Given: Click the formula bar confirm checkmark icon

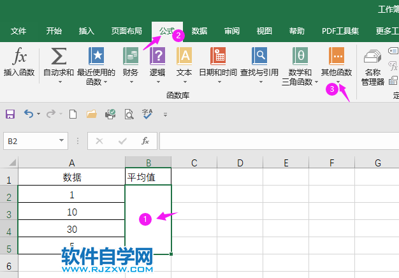Looking at the screenshot, I should (x=122, y=141).
